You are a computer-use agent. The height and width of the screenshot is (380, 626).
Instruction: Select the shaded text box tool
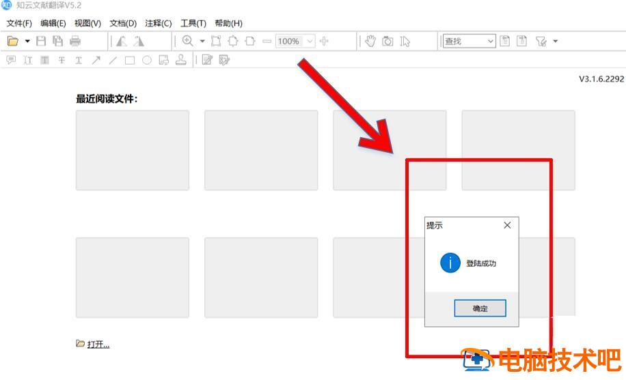44,60
